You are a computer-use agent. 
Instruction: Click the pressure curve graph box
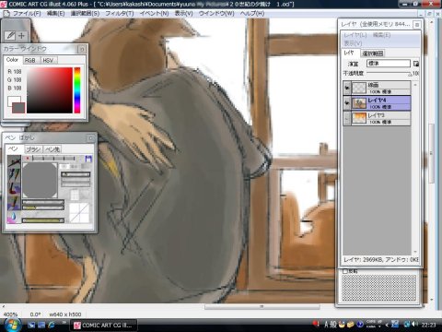(79, 213)
